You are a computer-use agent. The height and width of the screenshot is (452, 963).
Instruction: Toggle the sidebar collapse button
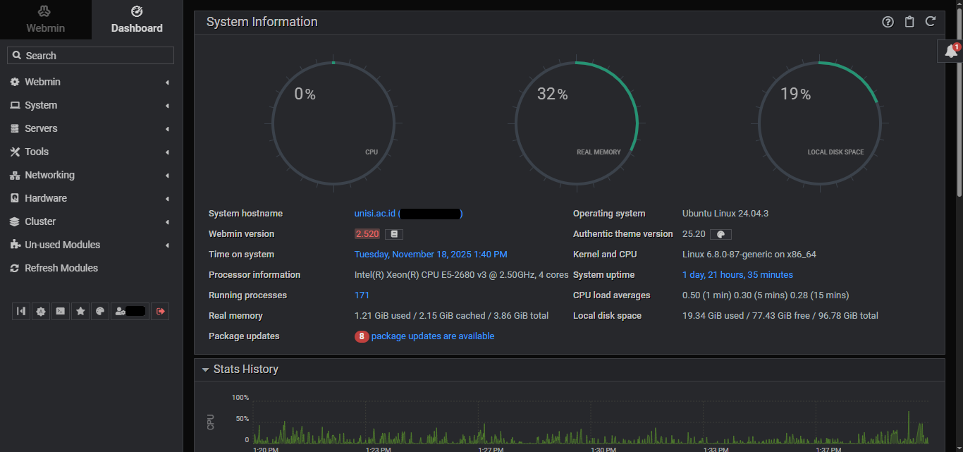pyautogui.click(x=21, y=311)
